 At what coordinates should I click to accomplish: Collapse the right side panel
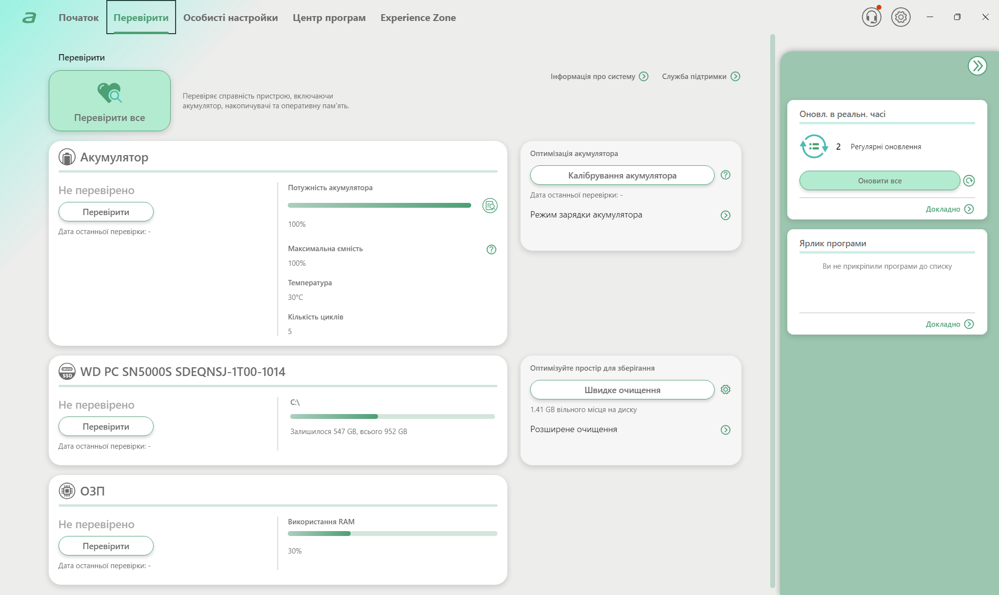point(977,66)
